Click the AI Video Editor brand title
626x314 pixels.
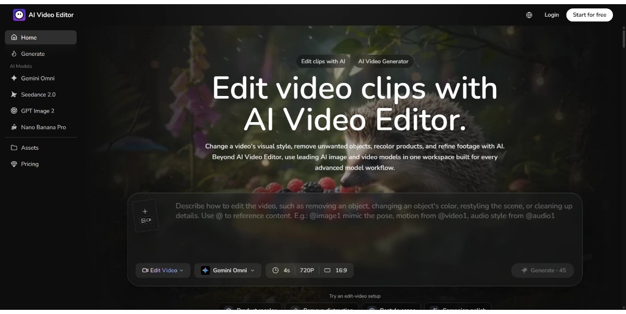coord(51,15)
